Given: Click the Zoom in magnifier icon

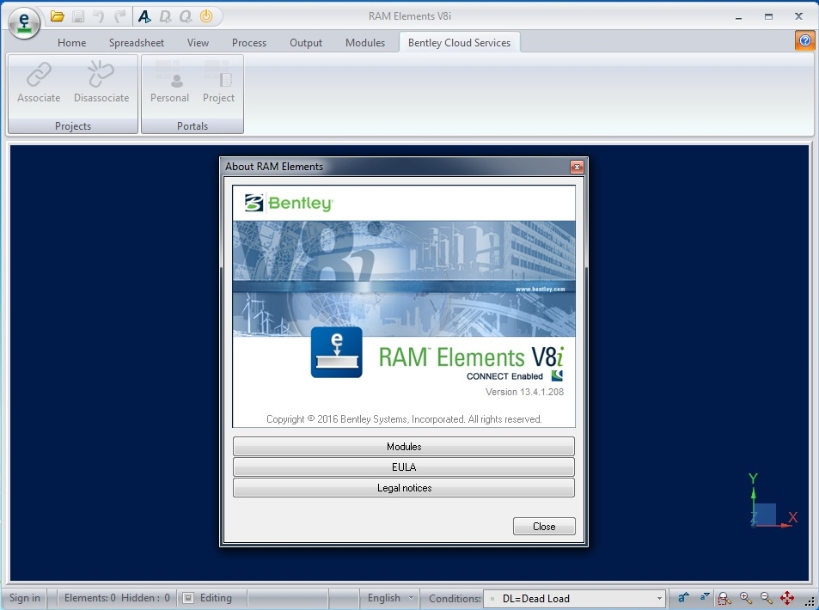Looking at the screenshot, I should pyautogui.click(x=745, y=598).
